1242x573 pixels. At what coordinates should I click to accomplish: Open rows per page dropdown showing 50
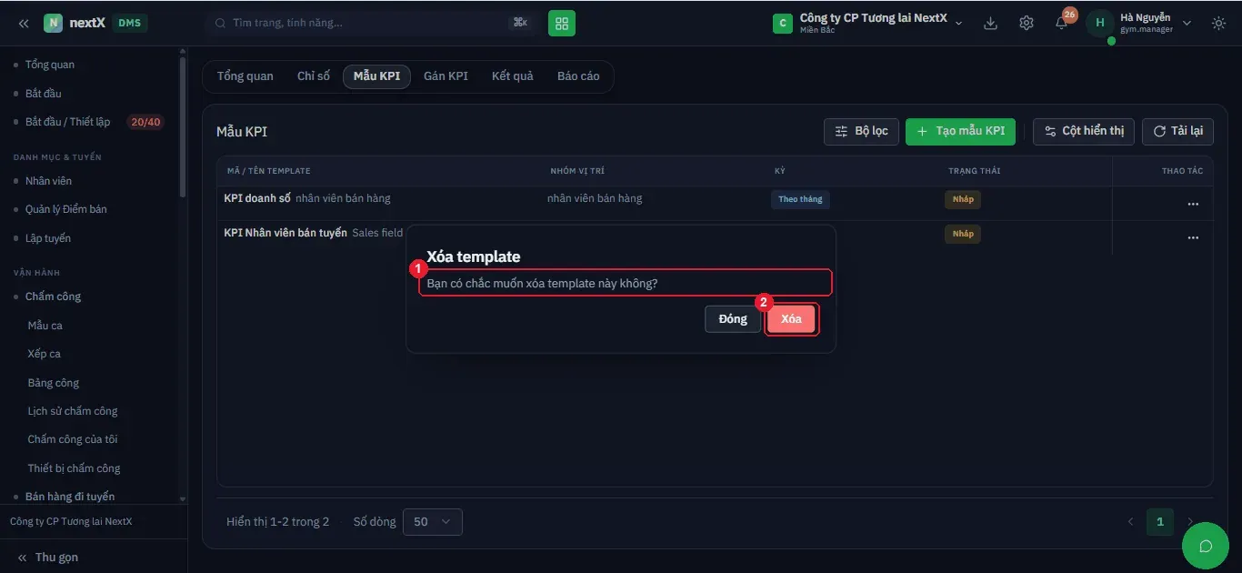pyautogui.click(x=432, y=522)
